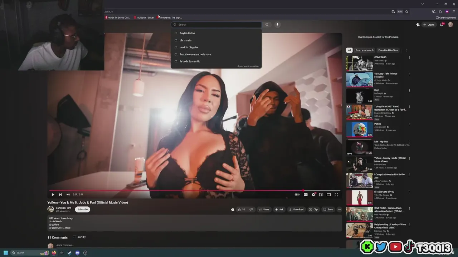
Task: Open Firefox extensions puzzle icon
Action: click(x=440, y=11)
